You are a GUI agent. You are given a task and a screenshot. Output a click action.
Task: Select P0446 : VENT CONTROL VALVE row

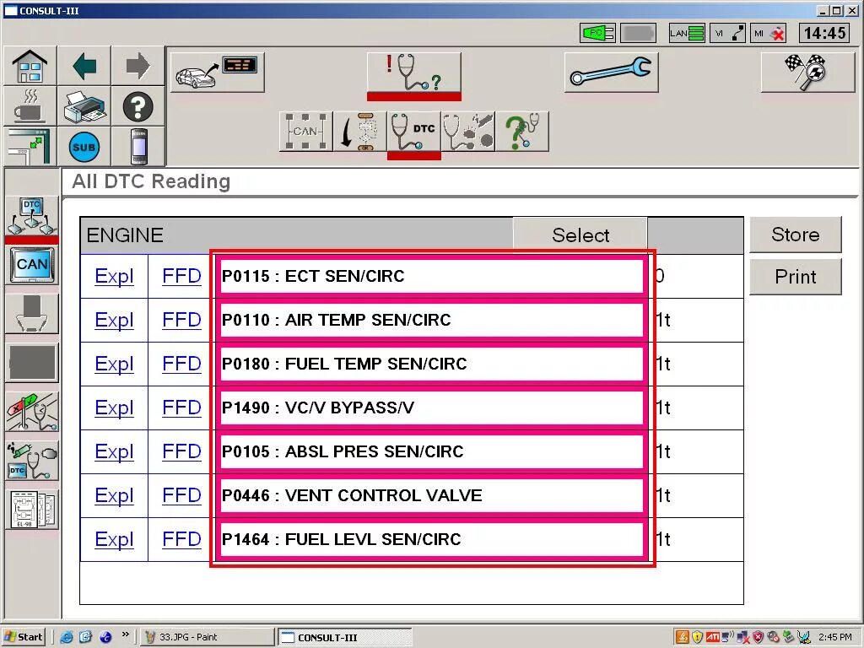431,495
